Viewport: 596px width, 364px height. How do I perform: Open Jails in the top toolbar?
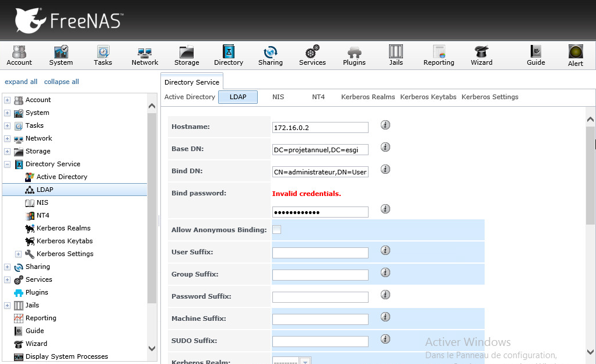[396, 55]
